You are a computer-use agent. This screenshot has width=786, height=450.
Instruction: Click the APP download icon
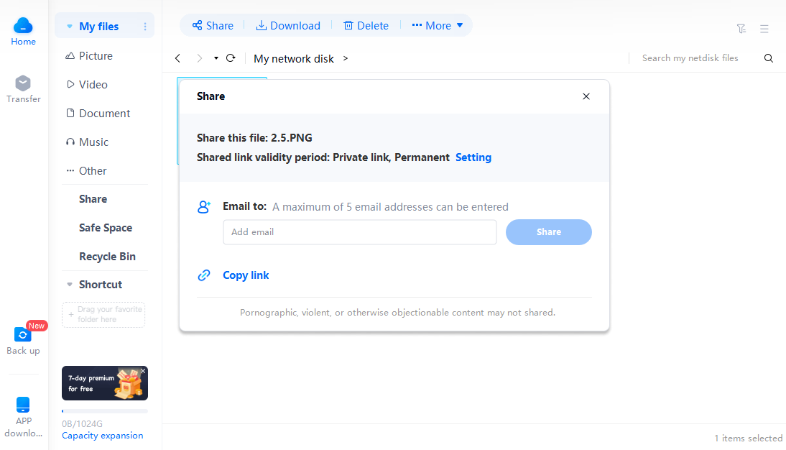pyautogui.click(x=23, y=404)
